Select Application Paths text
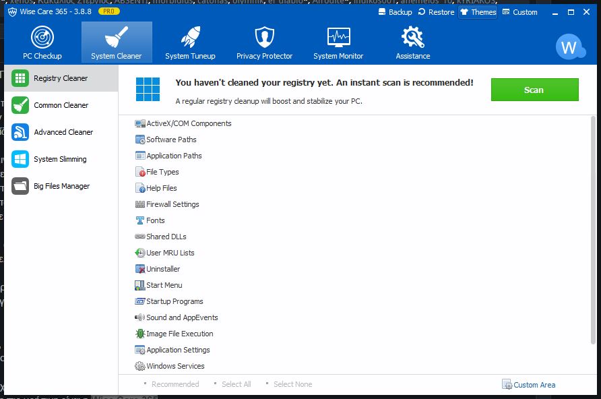Image resolution: width=601 pixels, height=399 pixels. [x=174, y=156]
